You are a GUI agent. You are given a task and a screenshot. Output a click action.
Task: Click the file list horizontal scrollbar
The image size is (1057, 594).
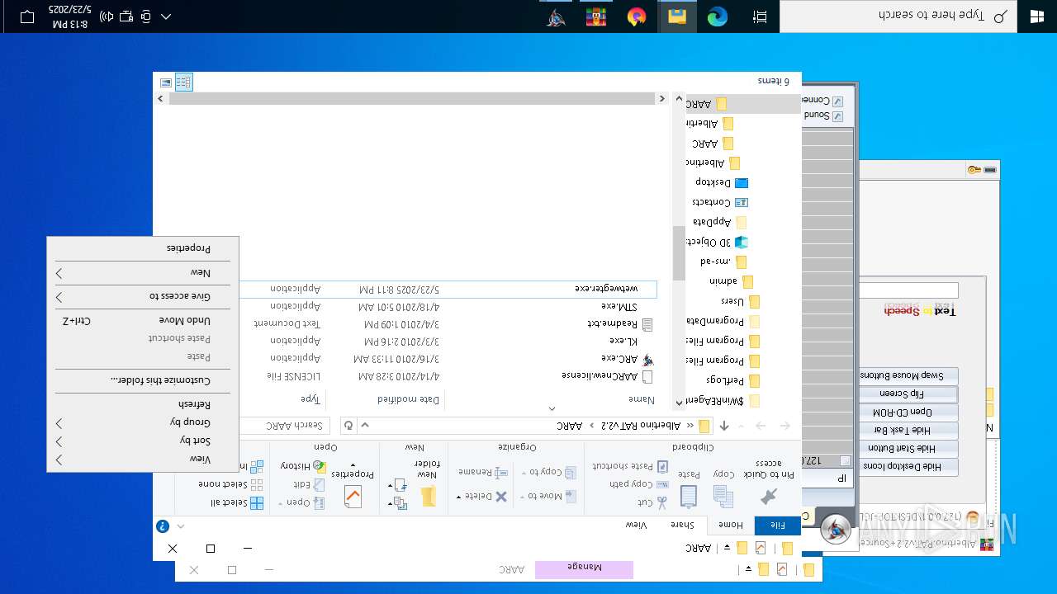(x=413, y=98)
